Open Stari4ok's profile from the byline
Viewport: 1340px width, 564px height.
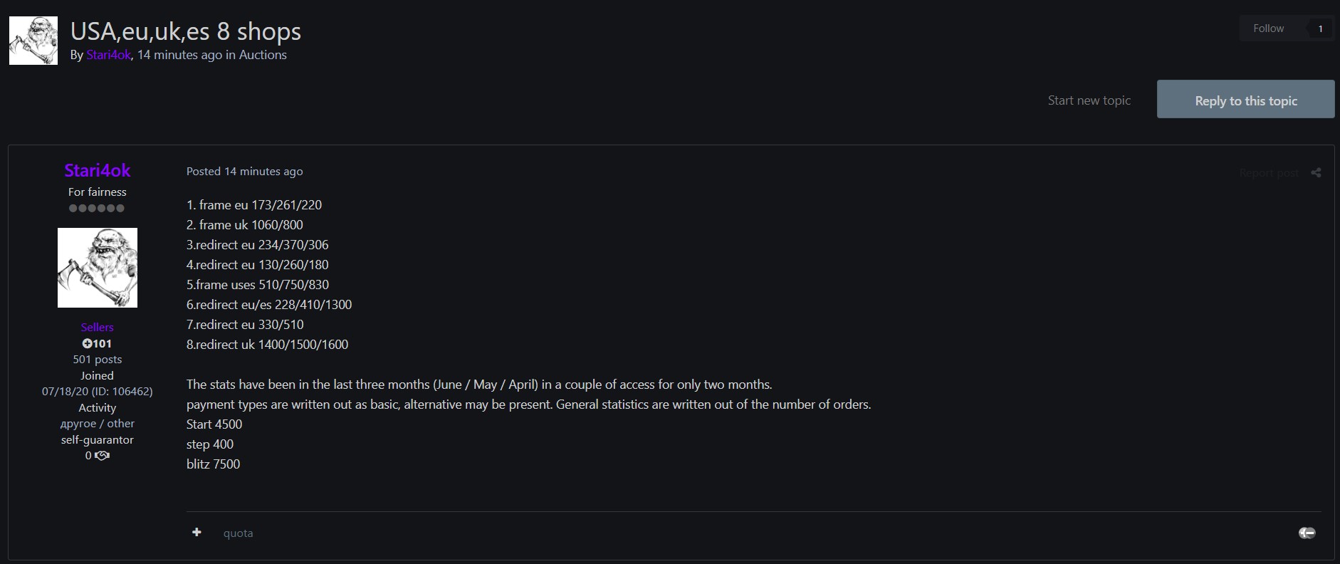click(x=108, y=55)
